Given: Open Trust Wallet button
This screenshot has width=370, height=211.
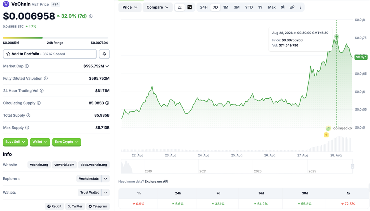Looking at the screenshot, I should 90,192.
